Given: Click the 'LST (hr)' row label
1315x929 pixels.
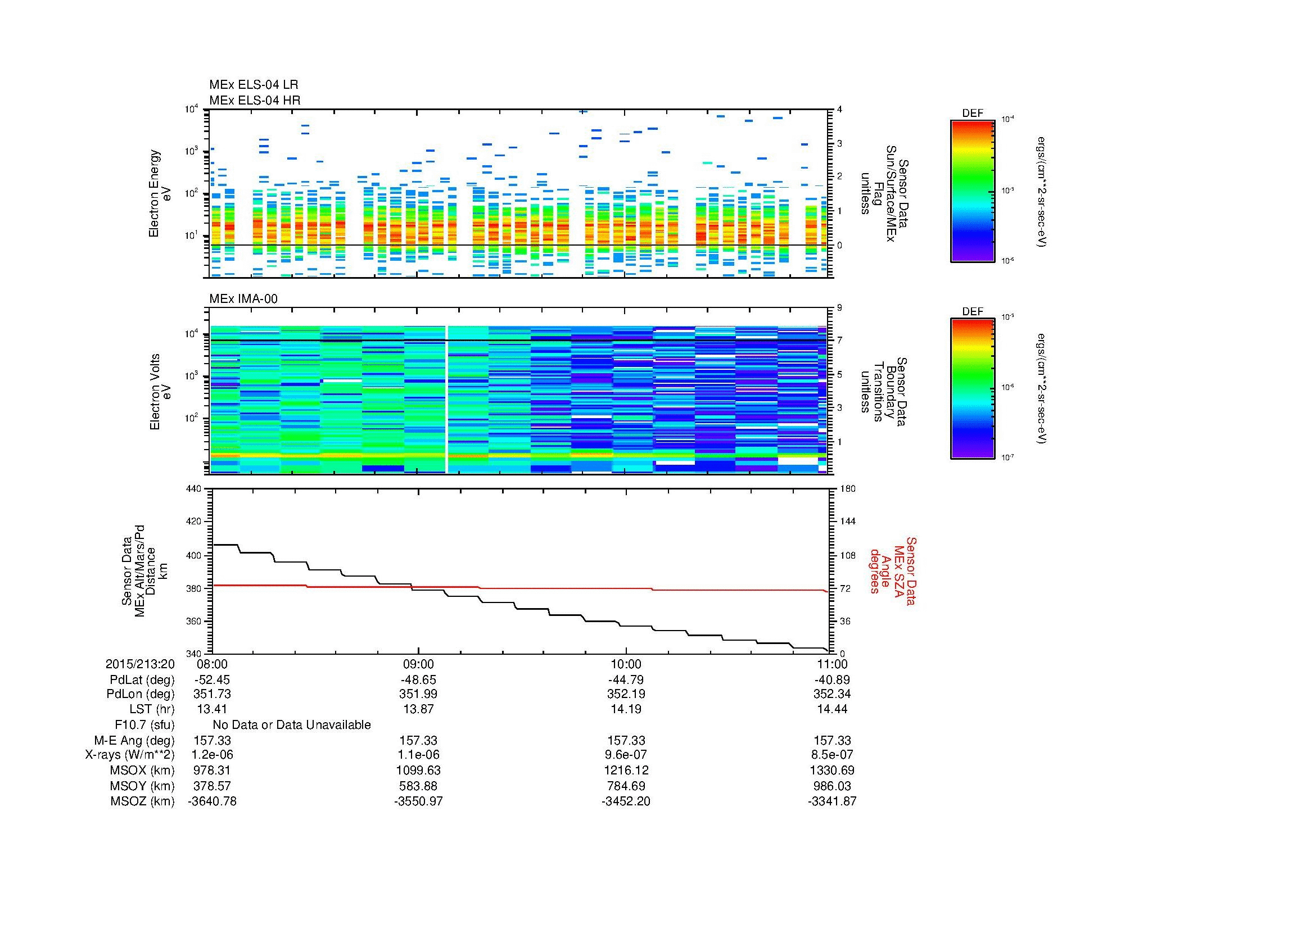Looking at the screenshot, I should click(x=152, y=709).
